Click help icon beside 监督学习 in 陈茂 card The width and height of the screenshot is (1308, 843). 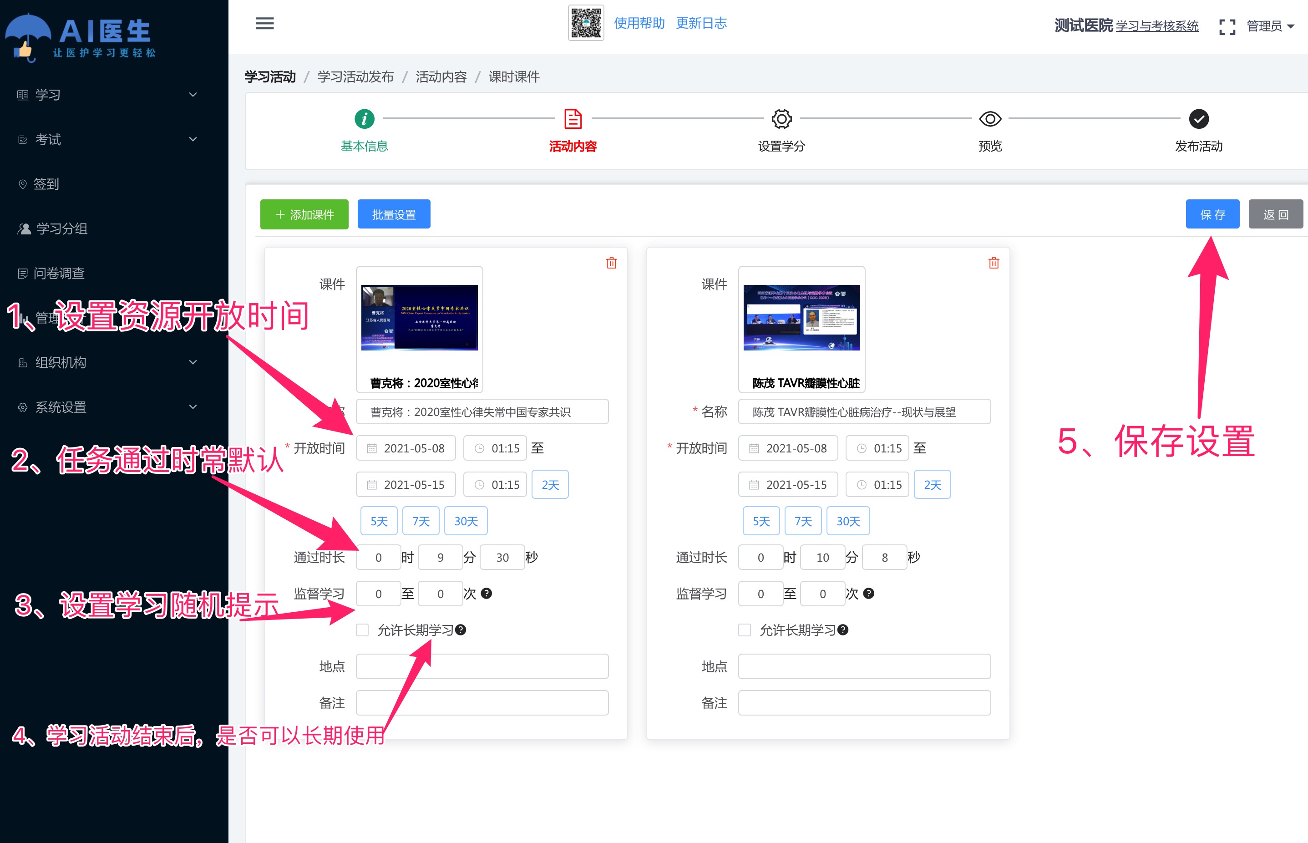tap(868, 594)
